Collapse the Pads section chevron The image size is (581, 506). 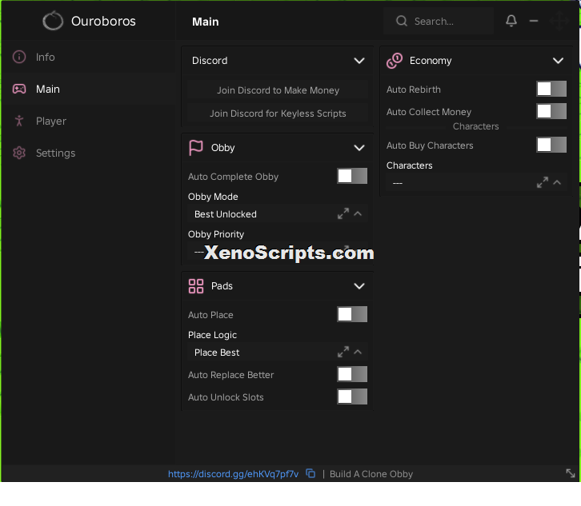[x=359, y=286]
